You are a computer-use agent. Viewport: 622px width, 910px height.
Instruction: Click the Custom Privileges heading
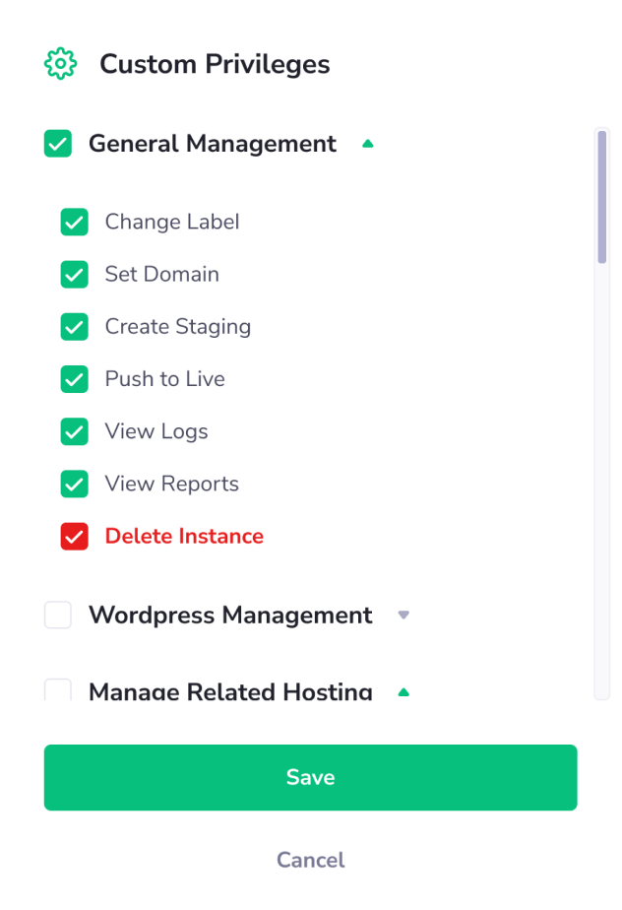(x=214, y=63)
